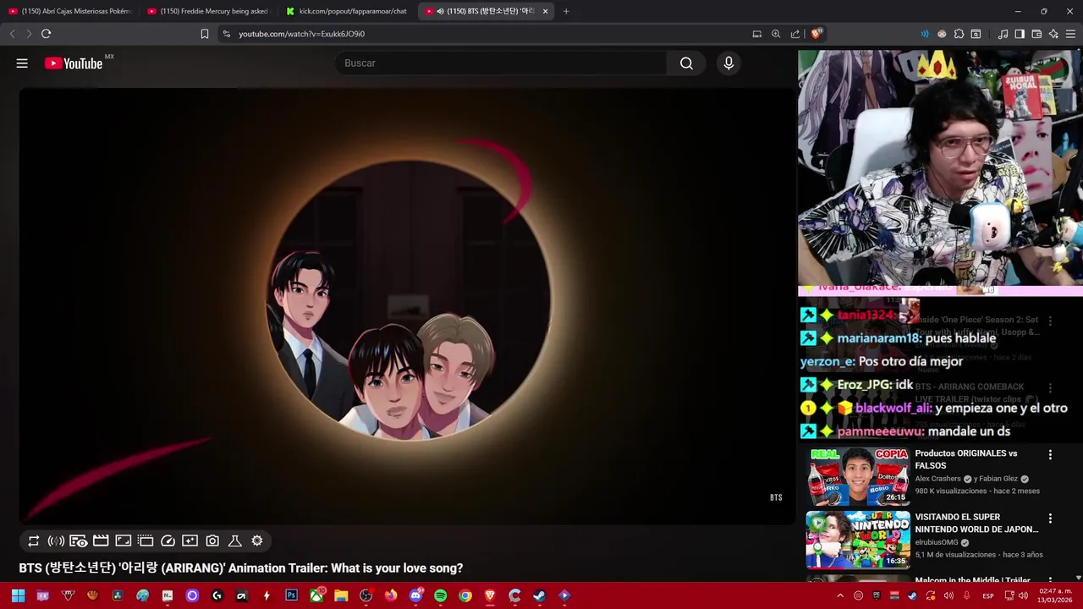
Task: Take a screenshot with the camera icon
Action: pos(212,541)
